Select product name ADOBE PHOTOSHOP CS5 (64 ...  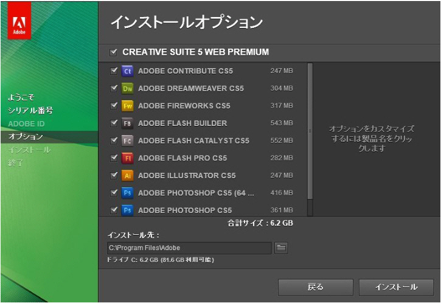(x=196, y=193)
